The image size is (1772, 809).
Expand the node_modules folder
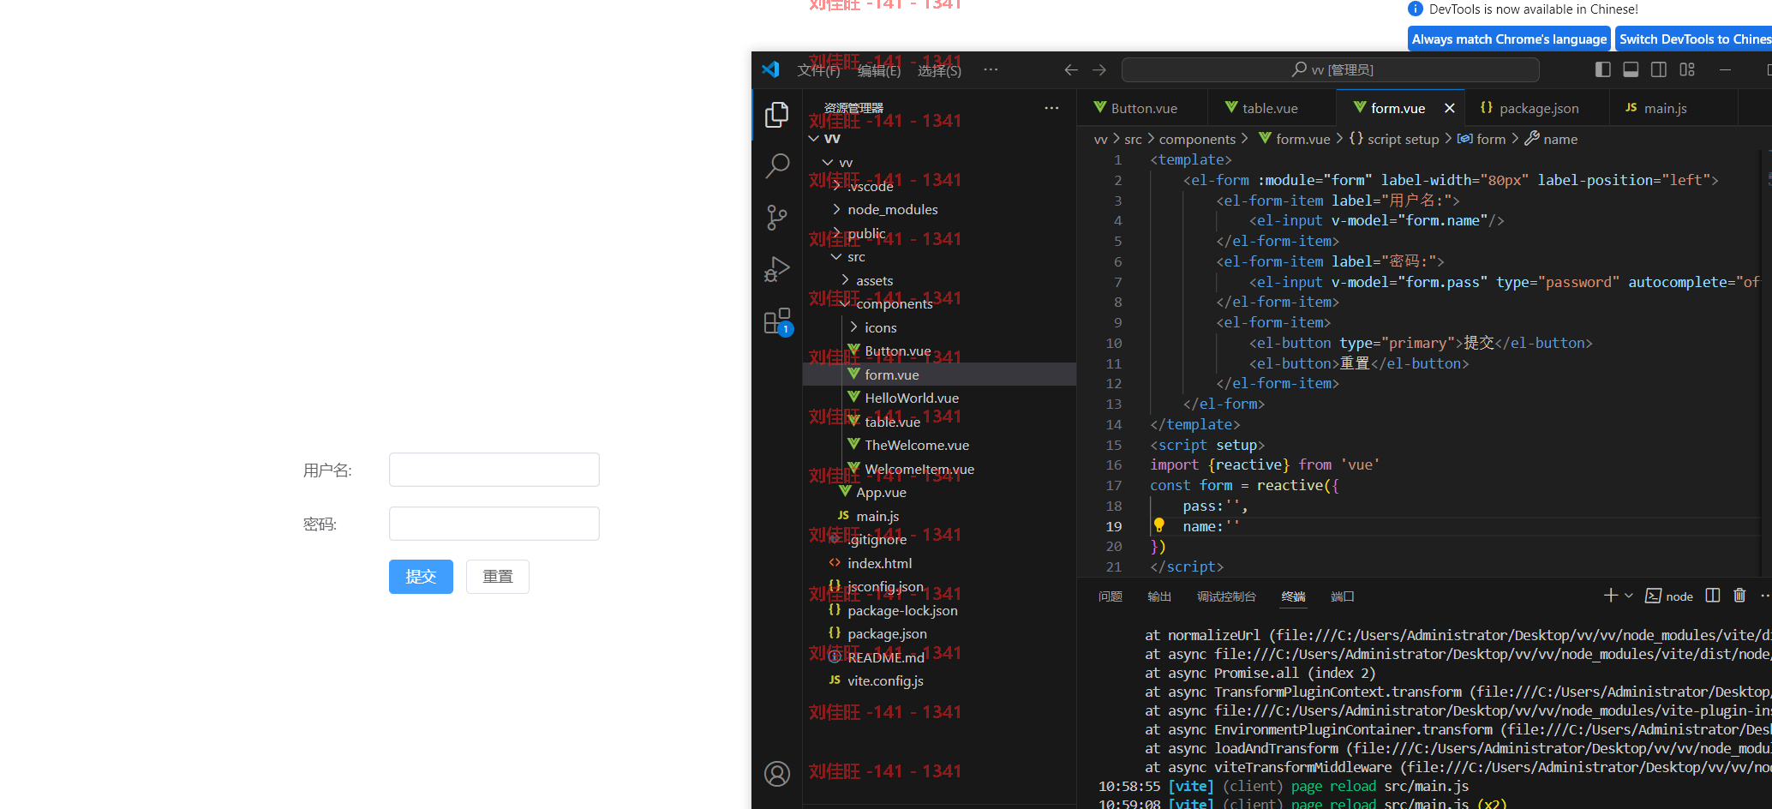[939, 209]
